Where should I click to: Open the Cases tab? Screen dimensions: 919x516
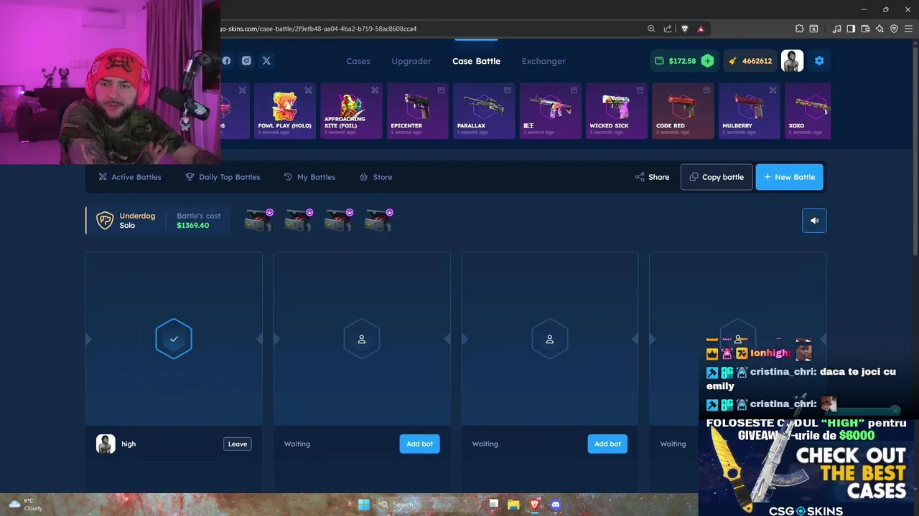pos(358,61)
